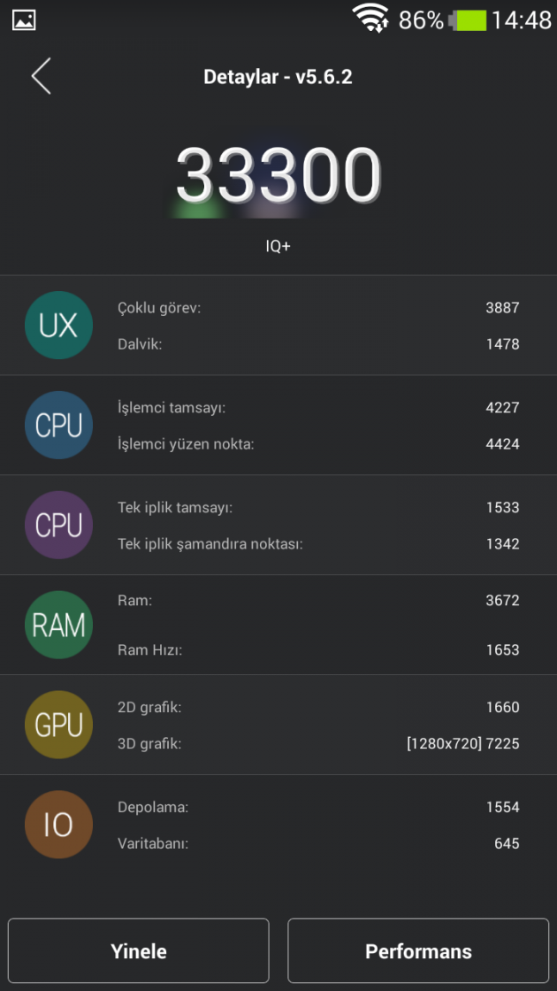Navigate back using the left chevron arrow

coord(41,76)
